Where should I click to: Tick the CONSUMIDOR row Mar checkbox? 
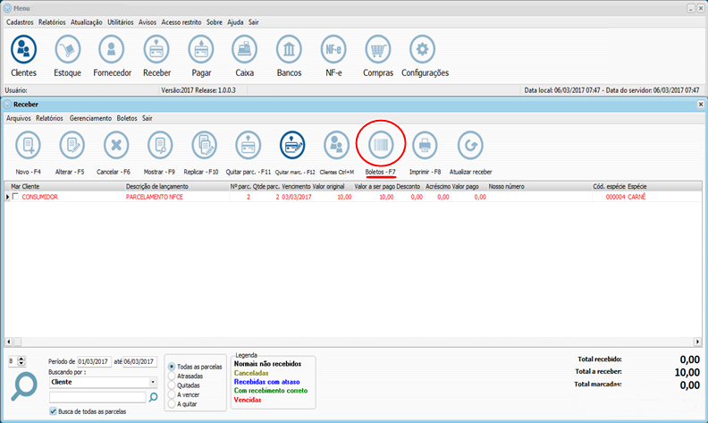(16, 197)
